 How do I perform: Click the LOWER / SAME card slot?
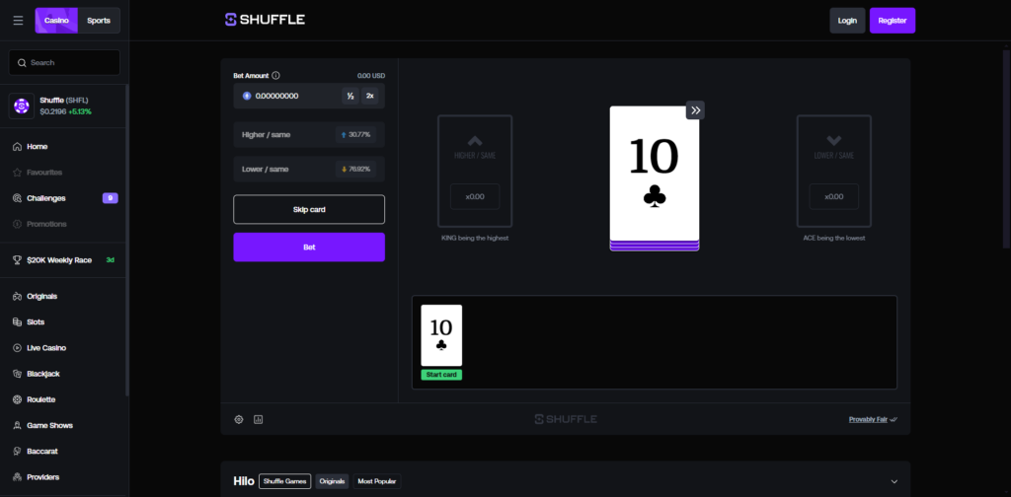click(x=833, y=171)
